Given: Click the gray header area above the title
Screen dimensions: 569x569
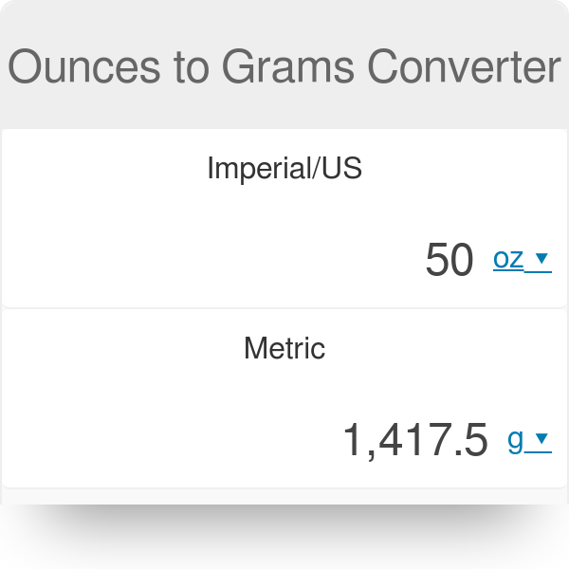Looking at the screenshot, I should (284, 19).
